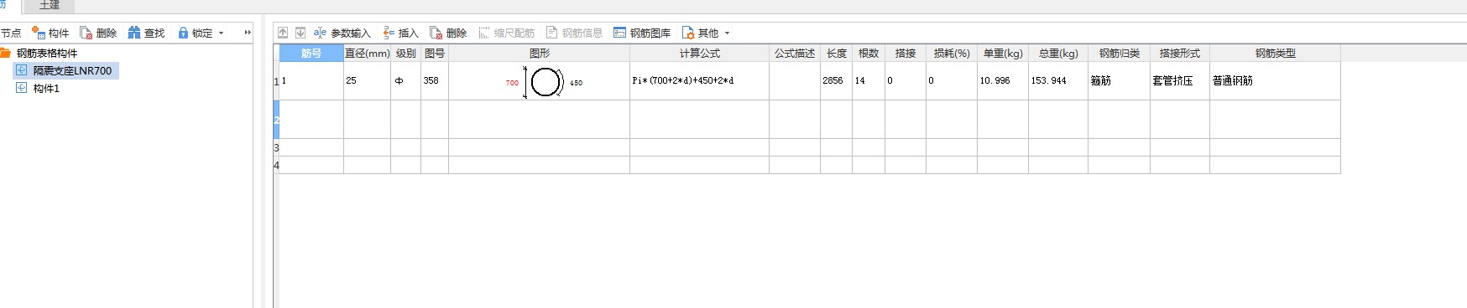This screenshot has width=1467, height=308.
Task: Click the 搭接 column header
Action: 906,53
